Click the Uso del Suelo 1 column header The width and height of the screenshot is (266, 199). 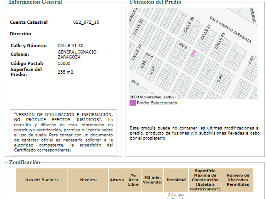coord(42,180)
